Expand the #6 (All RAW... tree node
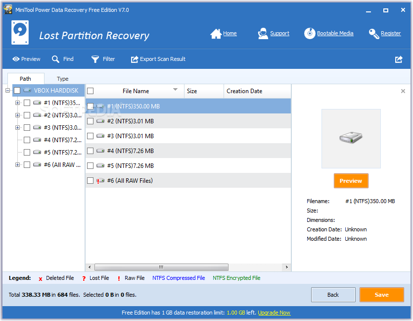 click(x=17, y=164)
